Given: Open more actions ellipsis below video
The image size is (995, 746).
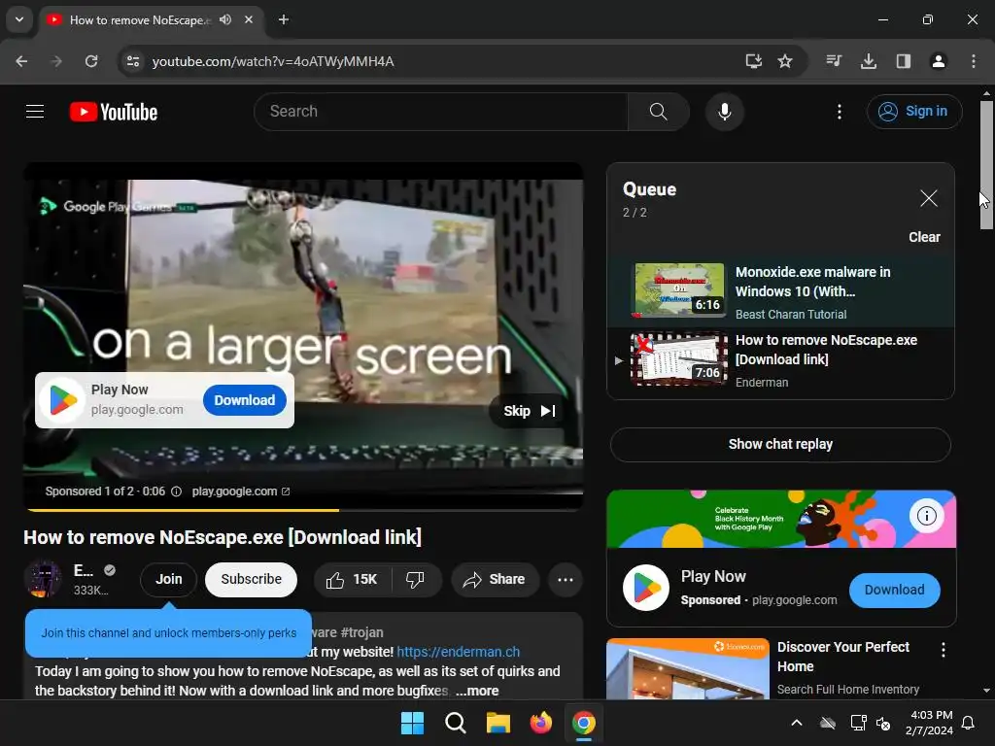Looking at the screenshot, I should tap(565, 579).
